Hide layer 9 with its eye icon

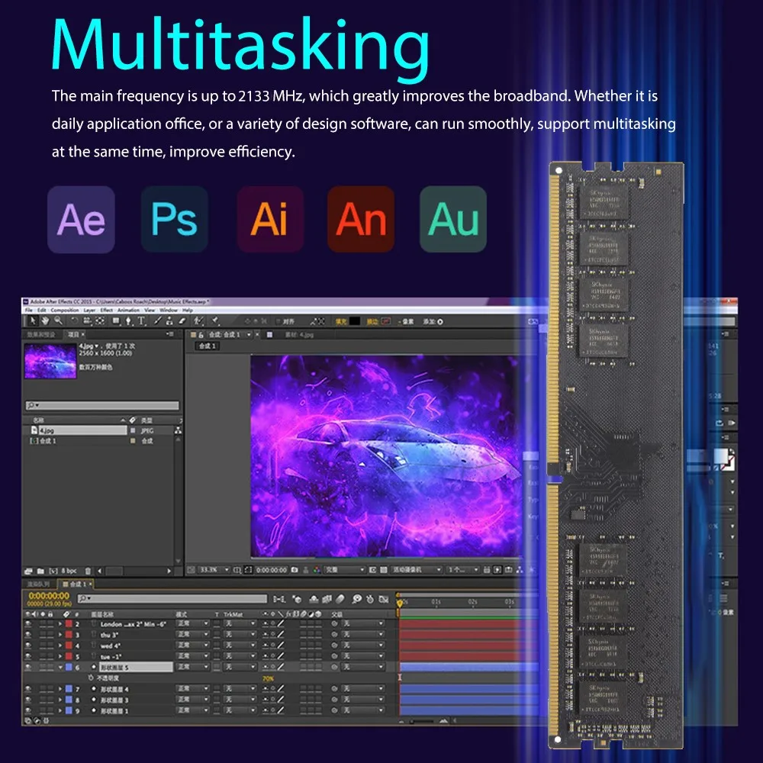coord(28,710)
